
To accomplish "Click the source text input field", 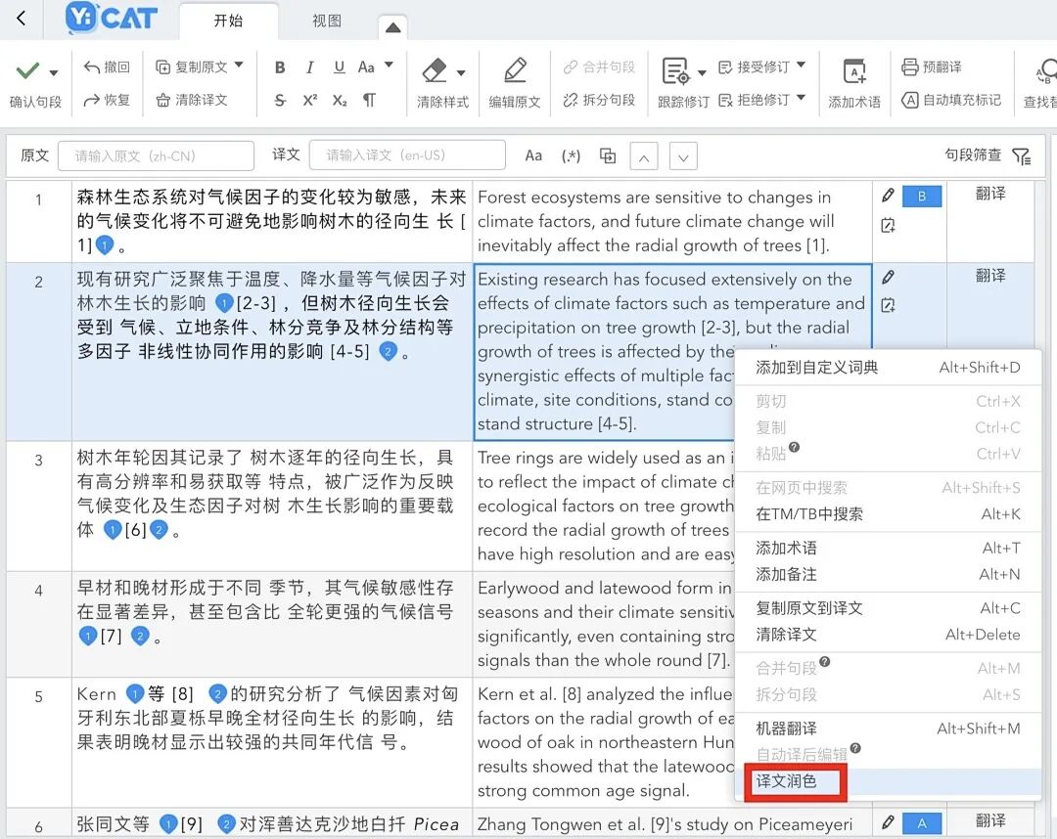I will tap(157, 155).
